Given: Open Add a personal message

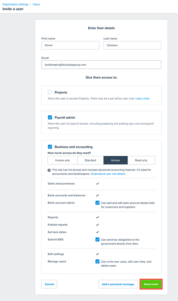Looking at the screenshot, I should point(118,284).
